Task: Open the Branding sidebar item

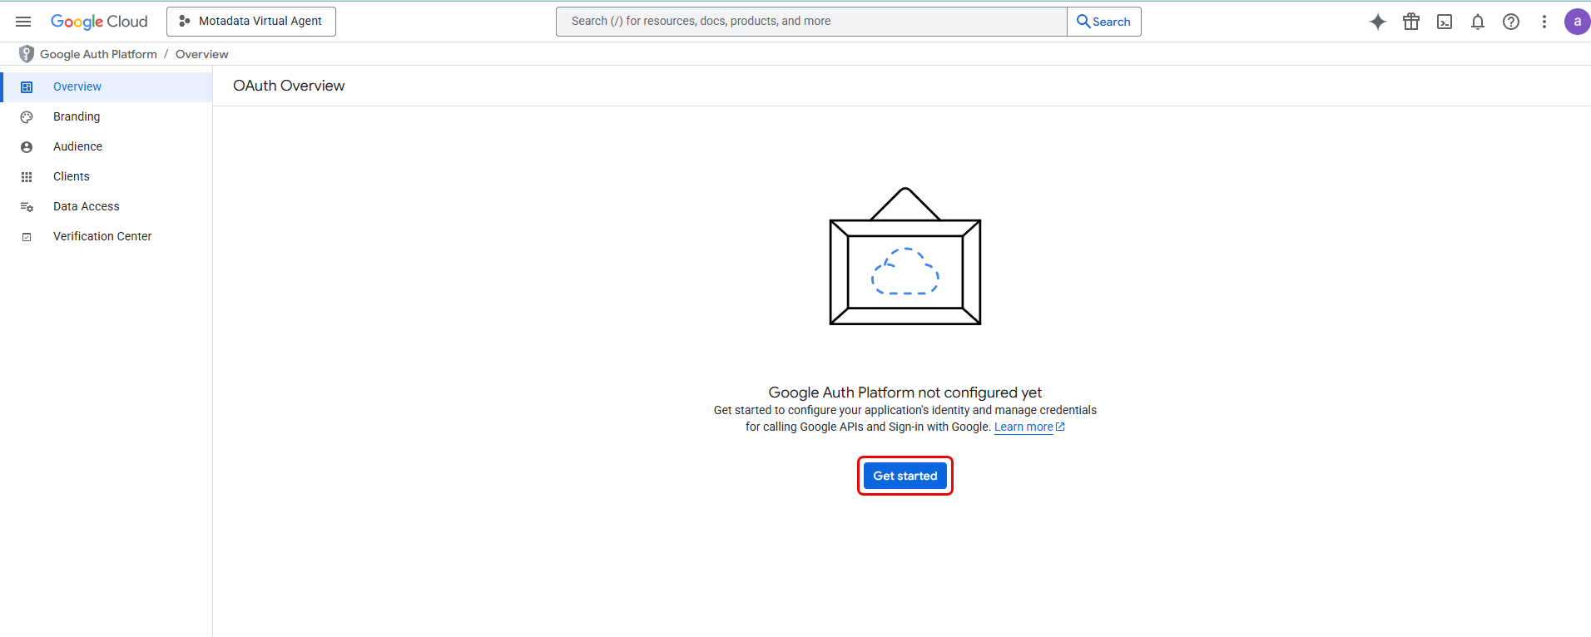Action: tap(107, 116)
